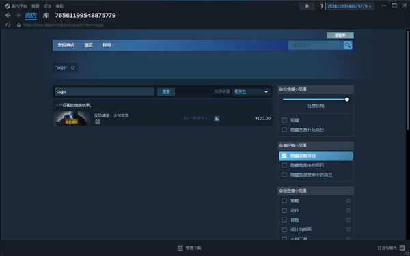Open the friends and chat icon
Image resolution: width=410 pixels, height=256 pixels.
pyautogui.click(x=402, y=248)
